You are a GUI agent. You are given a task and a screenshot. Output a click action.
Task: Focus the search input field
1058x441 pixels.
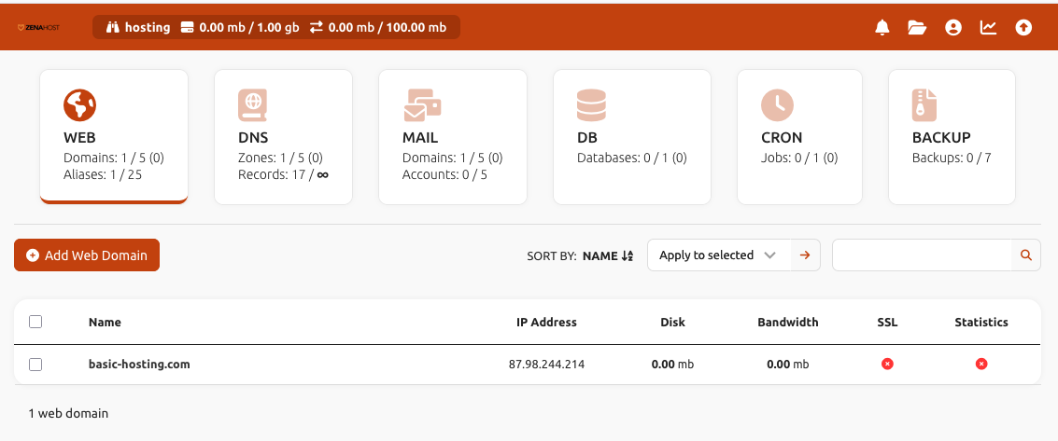(922, 255)
